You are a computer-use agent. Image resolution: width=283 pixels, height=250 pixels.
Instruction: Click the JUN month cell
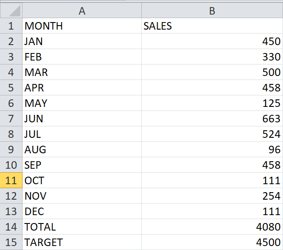82,119
